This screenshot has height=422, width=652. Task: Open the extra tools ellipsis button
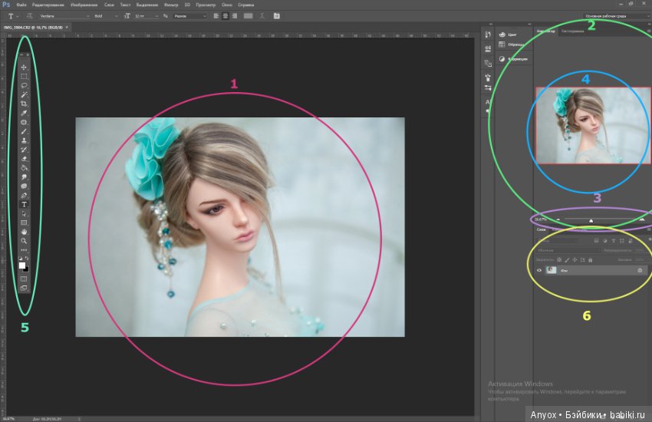24,250
